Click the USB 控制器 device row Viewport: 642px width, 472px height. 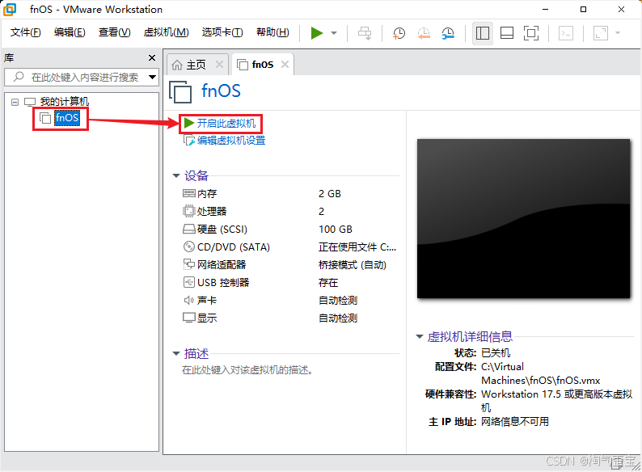coord(289,282)
